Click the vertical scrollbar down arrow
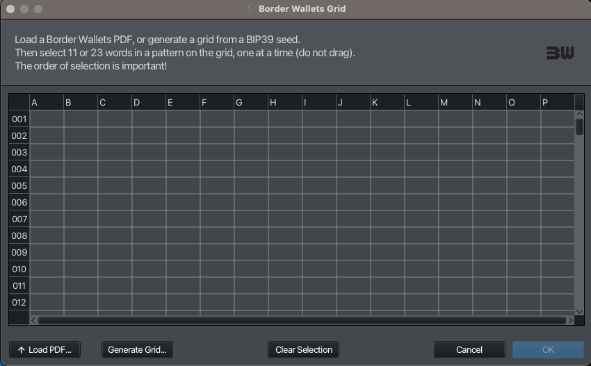591x366 pixels. click(579, 312)
